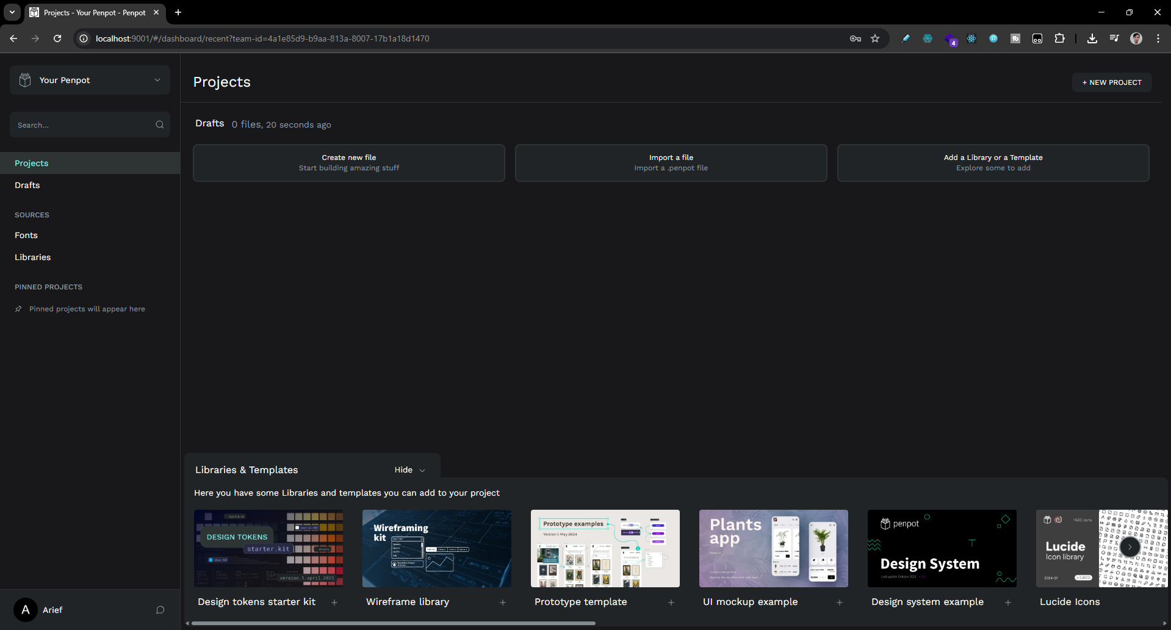Add Prototype template using its plus icon

(x=671, y=603)
